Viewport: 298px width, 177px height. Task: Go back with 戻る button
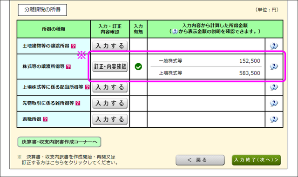pyautogui.click(x=200, y=160)
